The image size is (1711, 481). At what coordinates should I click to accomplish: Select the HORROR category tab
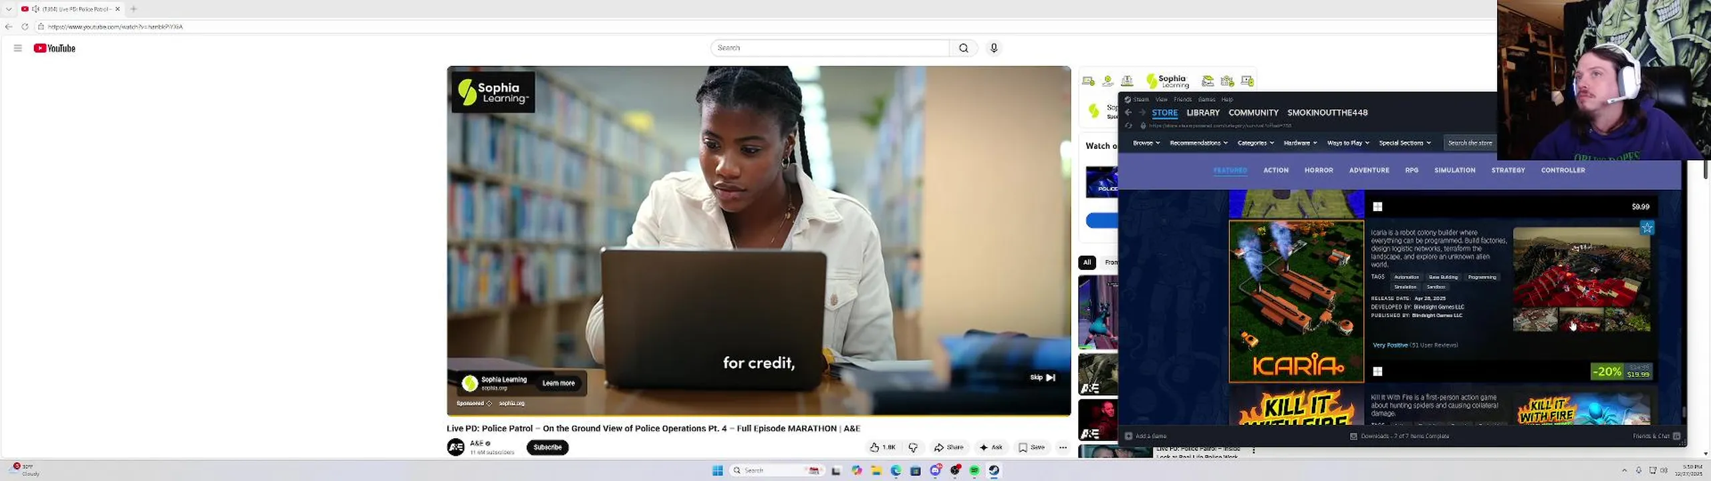coord(1319,170)
